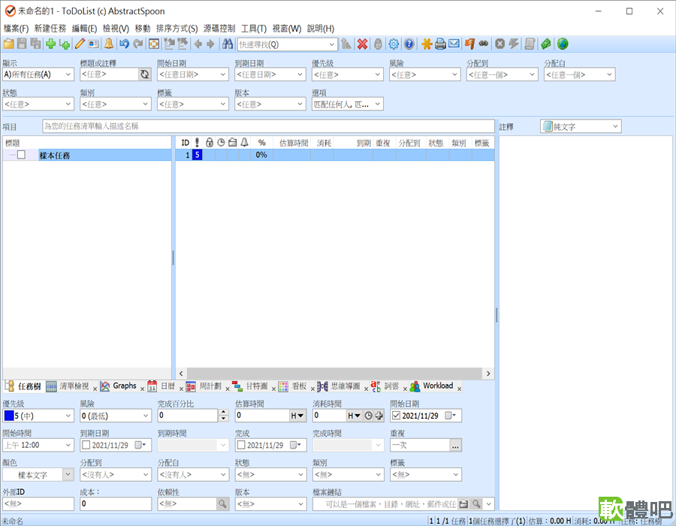
Task: Browse for file icon in 檔案鏈結 field
Action: pos(464,503)
